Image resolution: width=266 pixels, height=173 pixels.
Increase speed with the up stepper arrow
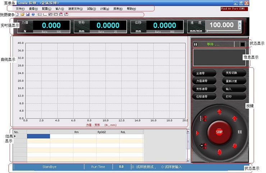click(240, 23)
